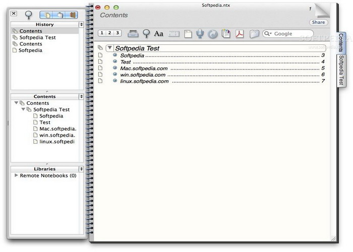The width and height of the screenshot is (353, 252).
Task: Click page icon left of Softpedia row
Action: point(100,55)
